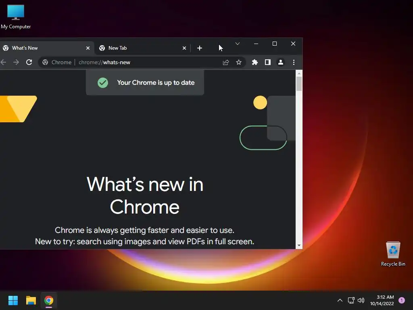Close the Chrome window
Image resolution: width=413 pixels, height=310 pixels.
(x=293, y=44)
